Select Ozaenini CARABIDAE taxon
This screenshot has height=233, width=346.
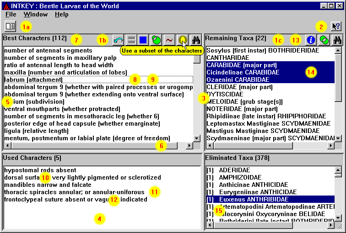click(x=270, y=79)
